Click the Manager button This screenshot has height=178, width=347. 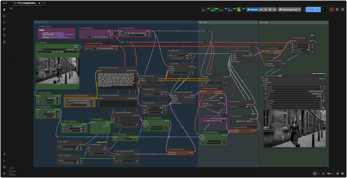[252, 9]
